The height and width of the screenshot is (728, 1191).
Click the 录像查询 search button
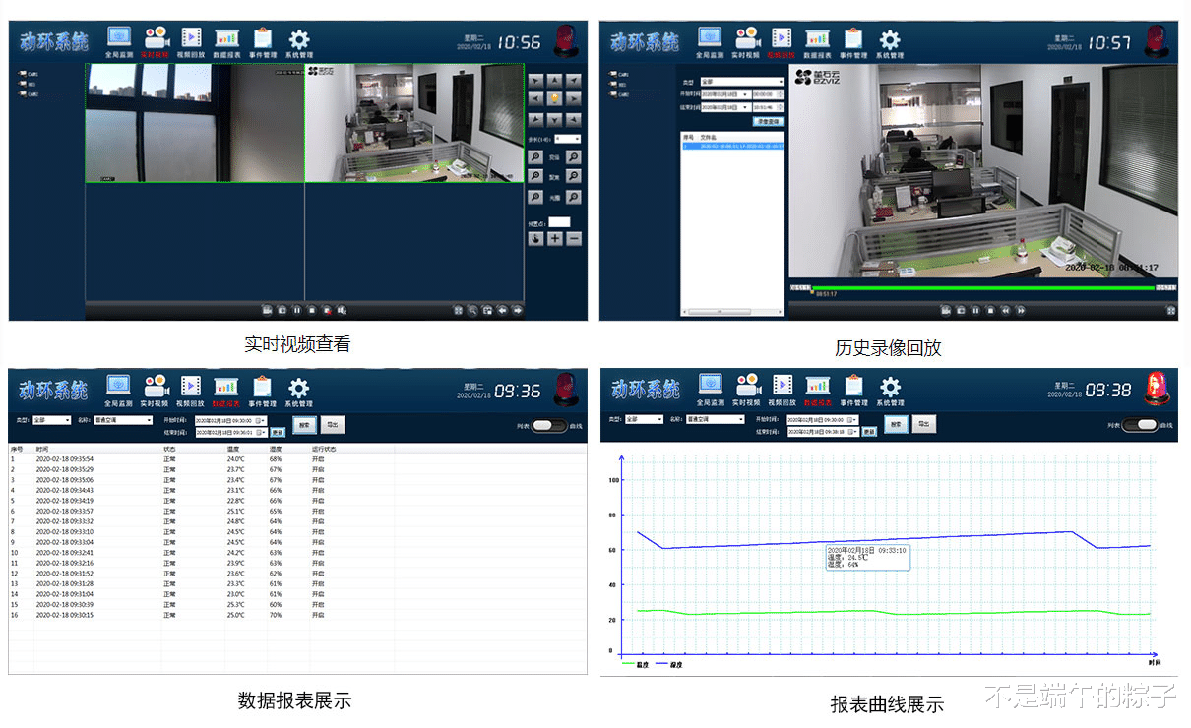pos(769,122)
